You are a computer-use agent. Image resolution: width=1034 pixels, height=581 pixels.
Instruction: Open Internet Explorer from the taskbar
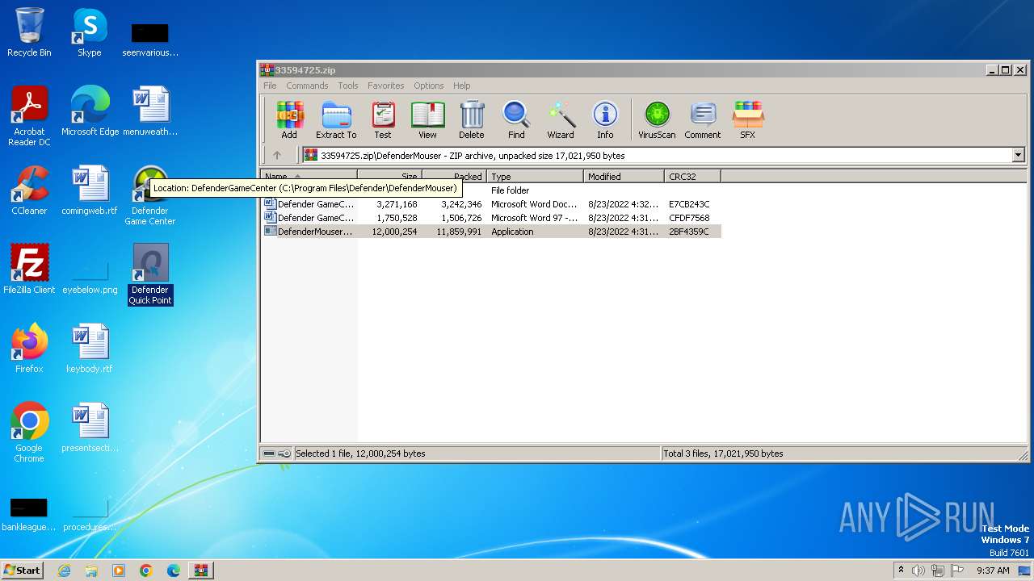point(64,571)
